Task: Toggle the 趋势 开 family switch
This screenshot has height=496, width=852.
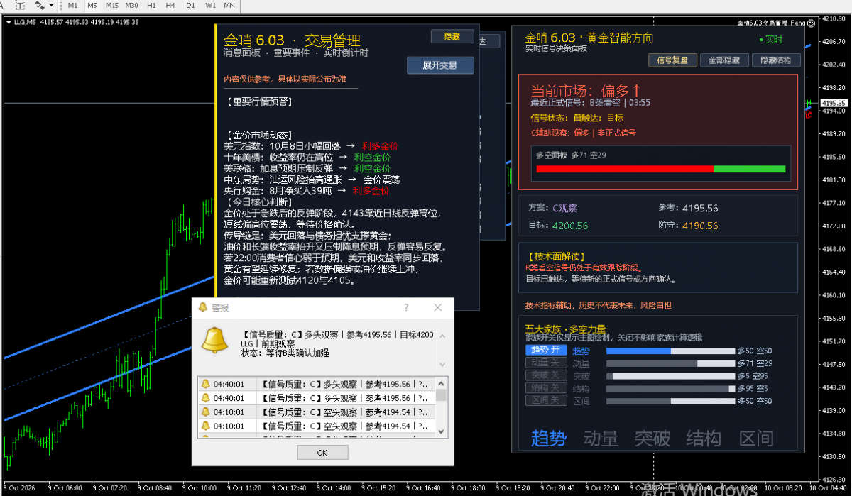Action: click(546, 351)
